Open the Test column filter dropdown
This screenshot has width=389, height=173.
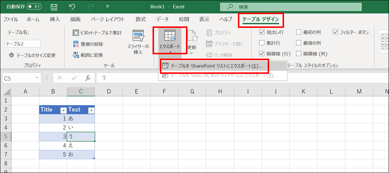pyautogui.click(x=91, y=111)
